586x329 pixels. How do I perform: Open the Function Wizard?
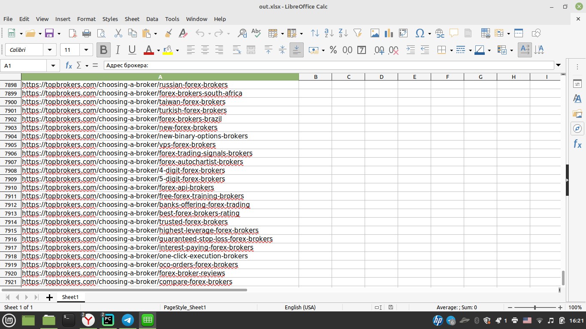point(69,66)
